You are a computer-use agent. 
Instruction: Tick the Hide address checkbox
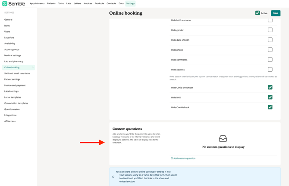[270, 70]
